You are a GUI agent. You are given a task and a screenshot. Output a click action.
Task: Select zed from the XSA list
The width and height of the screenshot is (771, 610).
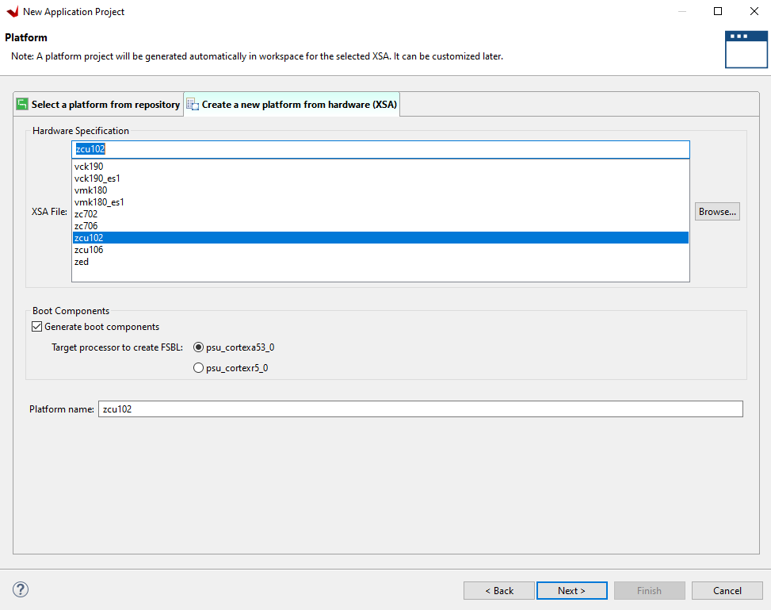tap(82, 262)
